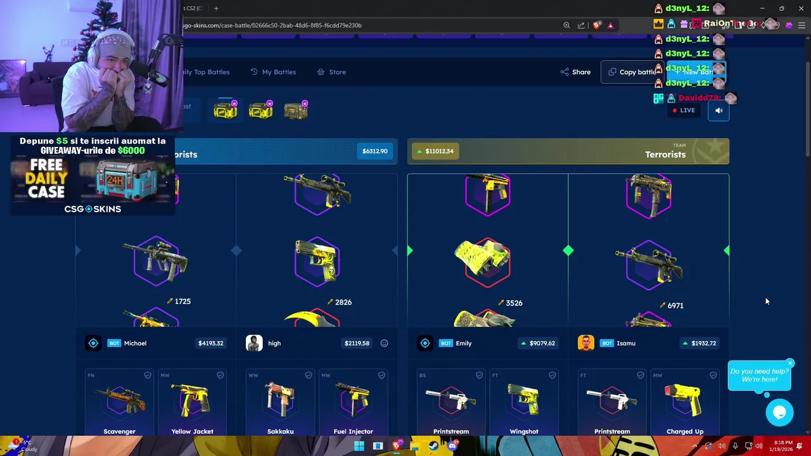Click shield check on Yellow Jacket card
Viewport: 811px width, 456px height.
[x=220, y=375]
